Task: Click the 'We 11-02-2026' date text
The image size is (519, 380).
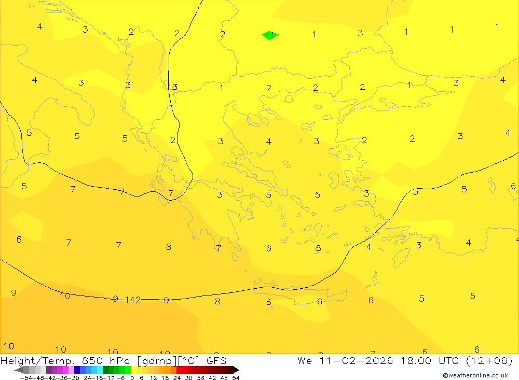Action: point(345,360)
